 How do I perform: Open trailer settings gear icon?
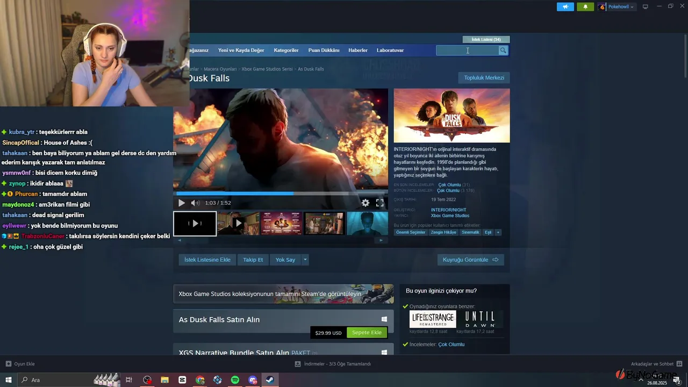pos(365,203)
